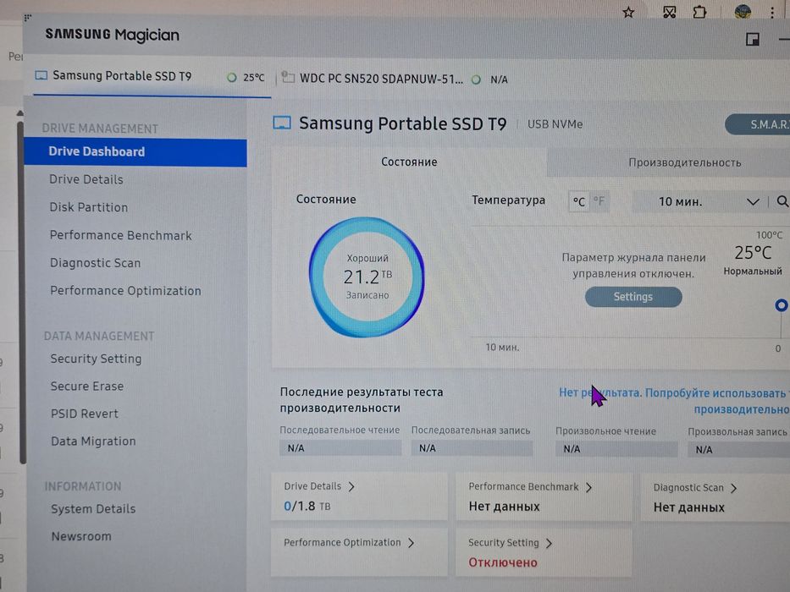Open Diagnostic Scan in sidebar

[95, 263]
